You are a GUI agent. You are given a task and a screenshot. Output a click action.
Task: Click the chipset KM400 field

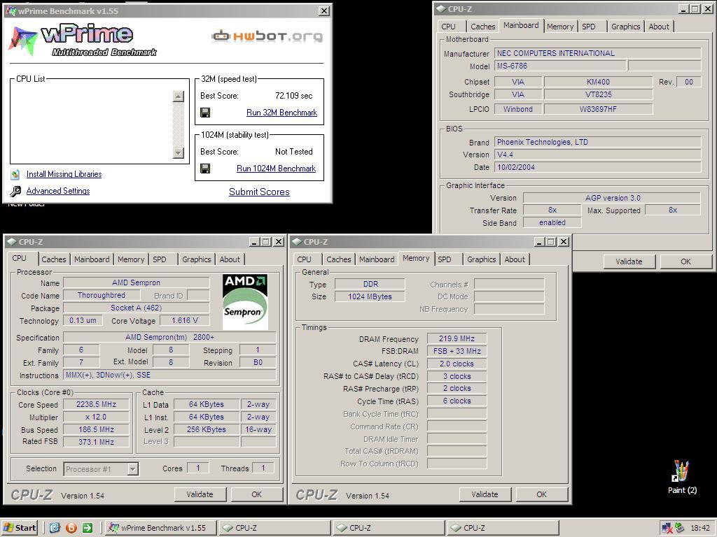598,82
